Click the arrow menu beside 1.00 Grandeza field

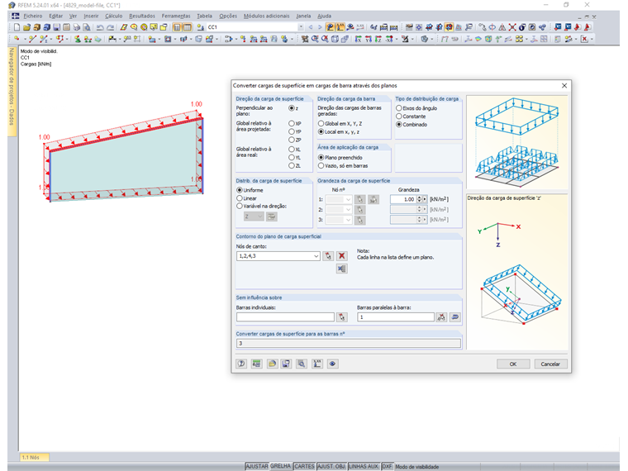pyautogui.click(x=425, y=199)
